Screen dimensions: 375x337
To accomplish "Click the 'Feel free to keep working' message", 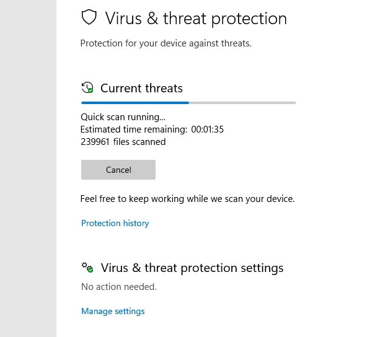I will (x=187, y=199).
